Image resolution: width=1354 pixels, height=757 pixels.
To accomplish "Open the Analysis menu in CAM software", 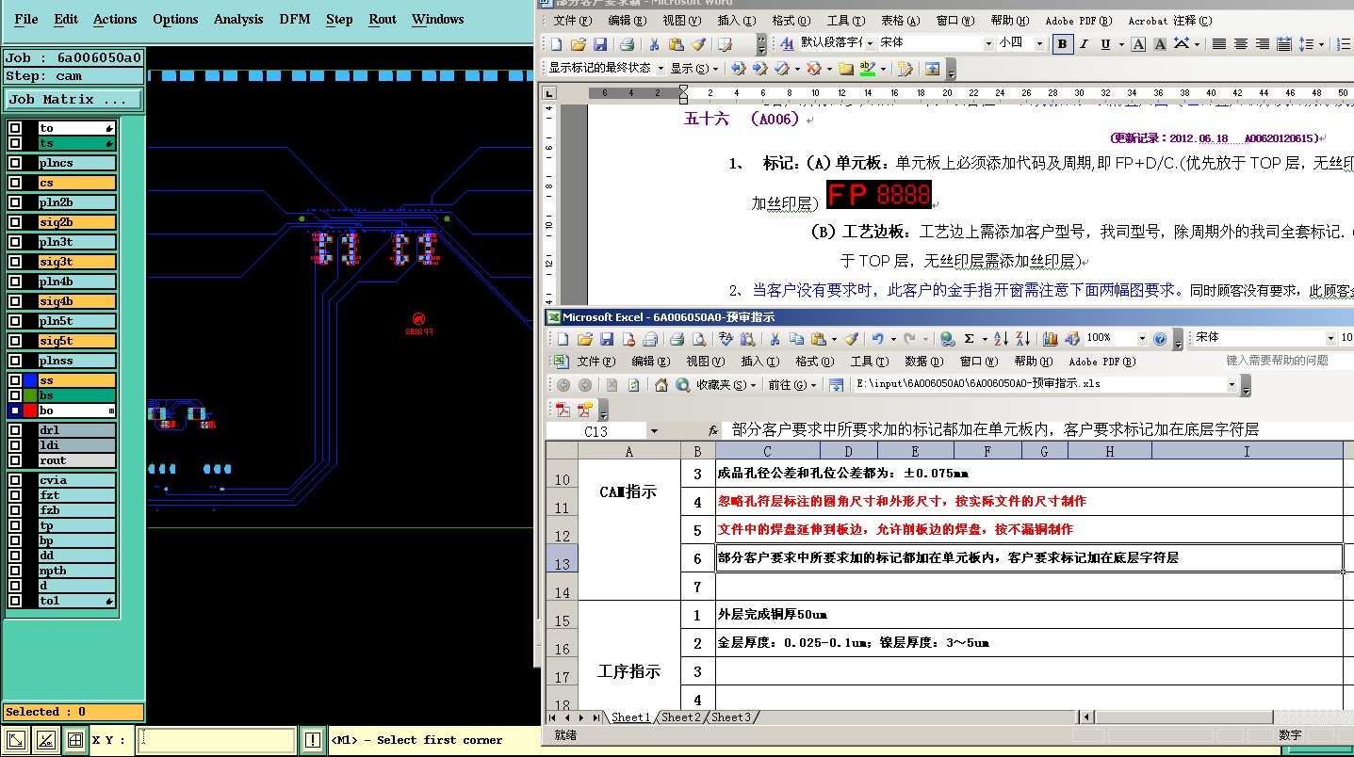I will (x=238, y=19).
